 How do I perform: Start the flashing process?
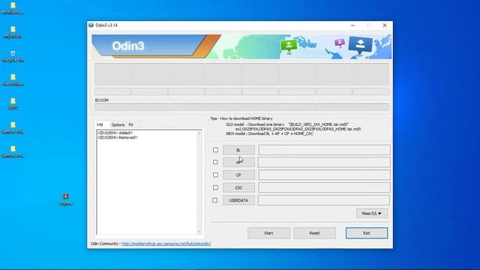pos(268,233)
